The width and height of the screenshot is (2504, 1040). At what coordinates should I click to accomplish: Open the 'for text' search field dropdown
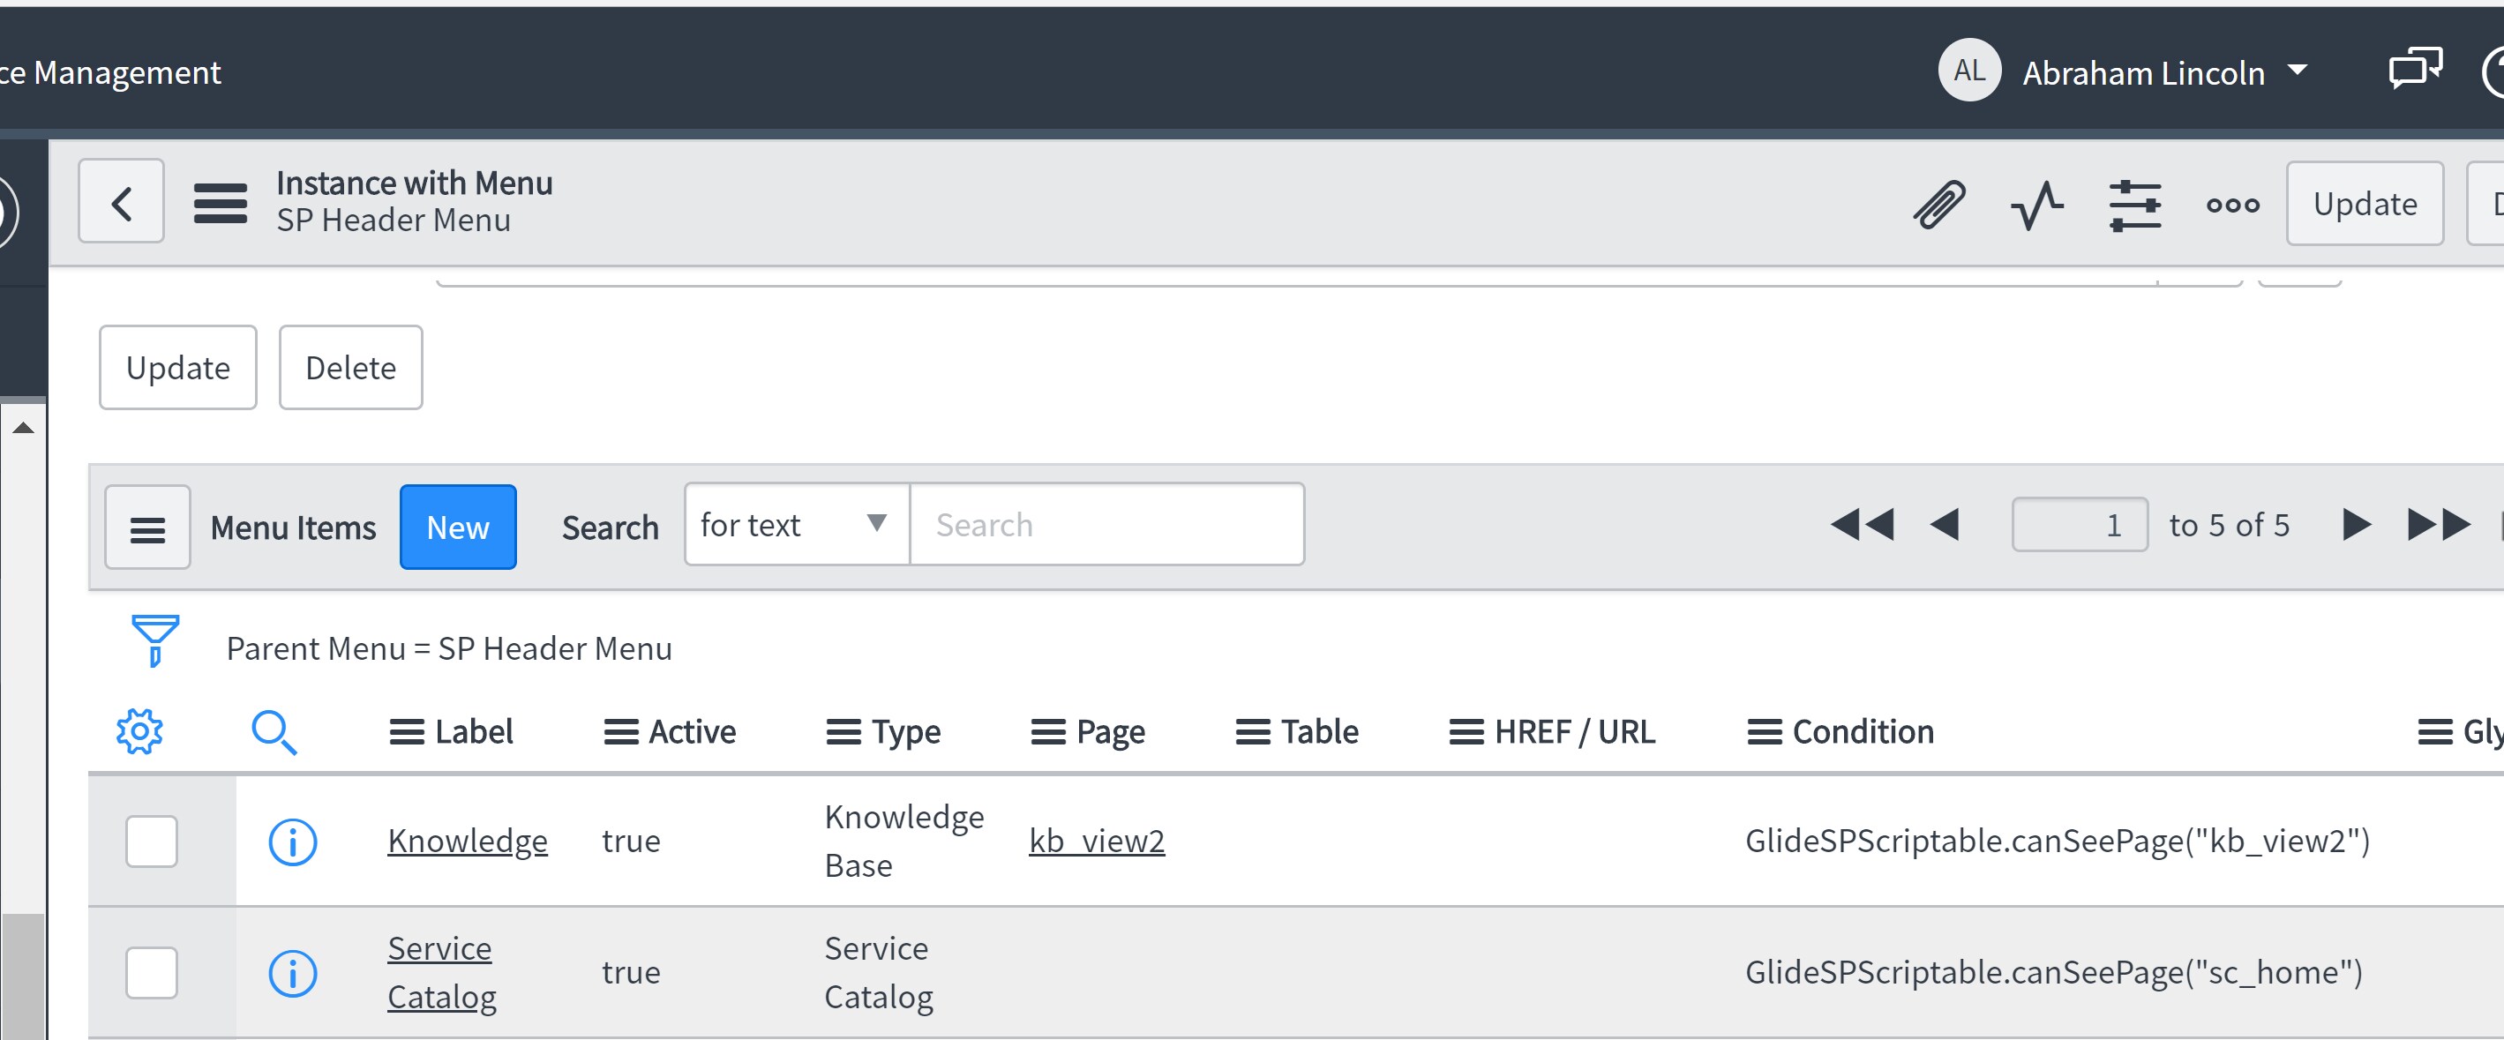coord(797,525)
